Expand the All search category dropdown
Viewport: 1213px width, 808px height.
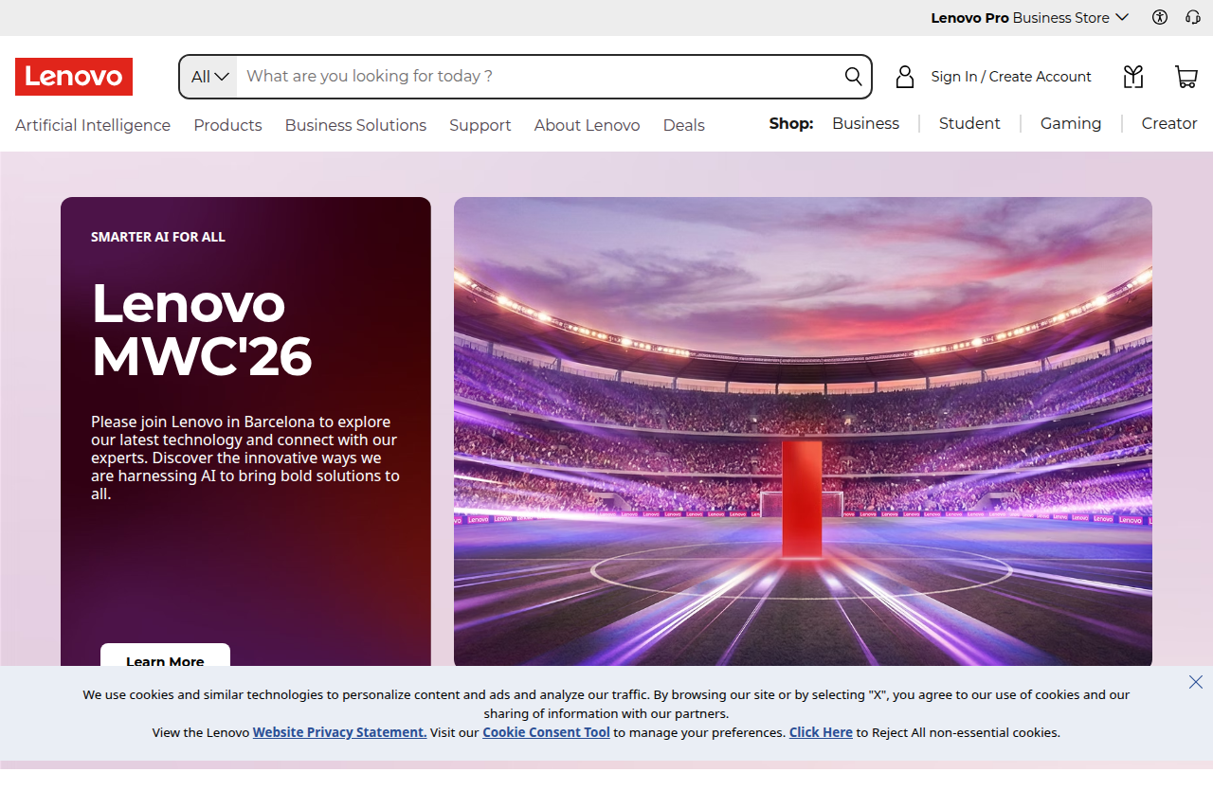[208, 76]
